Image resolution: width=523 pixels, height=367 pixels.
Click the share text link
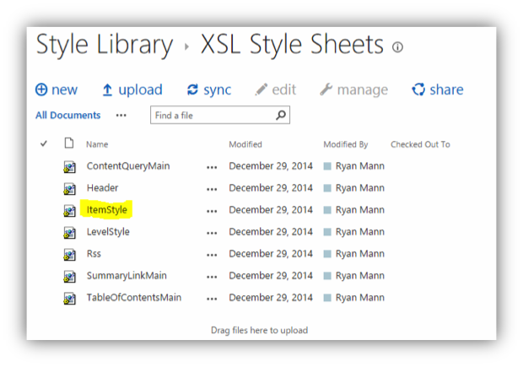click(446, 89)
